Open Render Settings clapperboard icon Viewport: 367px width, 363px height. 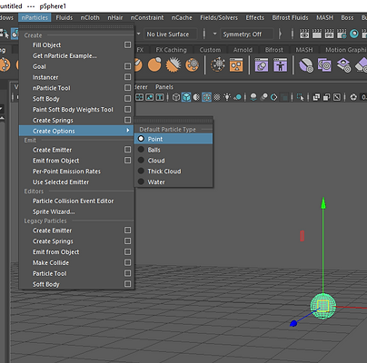[x=342, y=34]
